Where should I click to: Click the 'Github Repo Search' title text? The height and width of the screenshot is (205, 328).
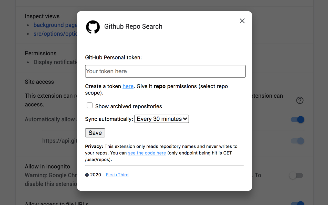[133, 26]
